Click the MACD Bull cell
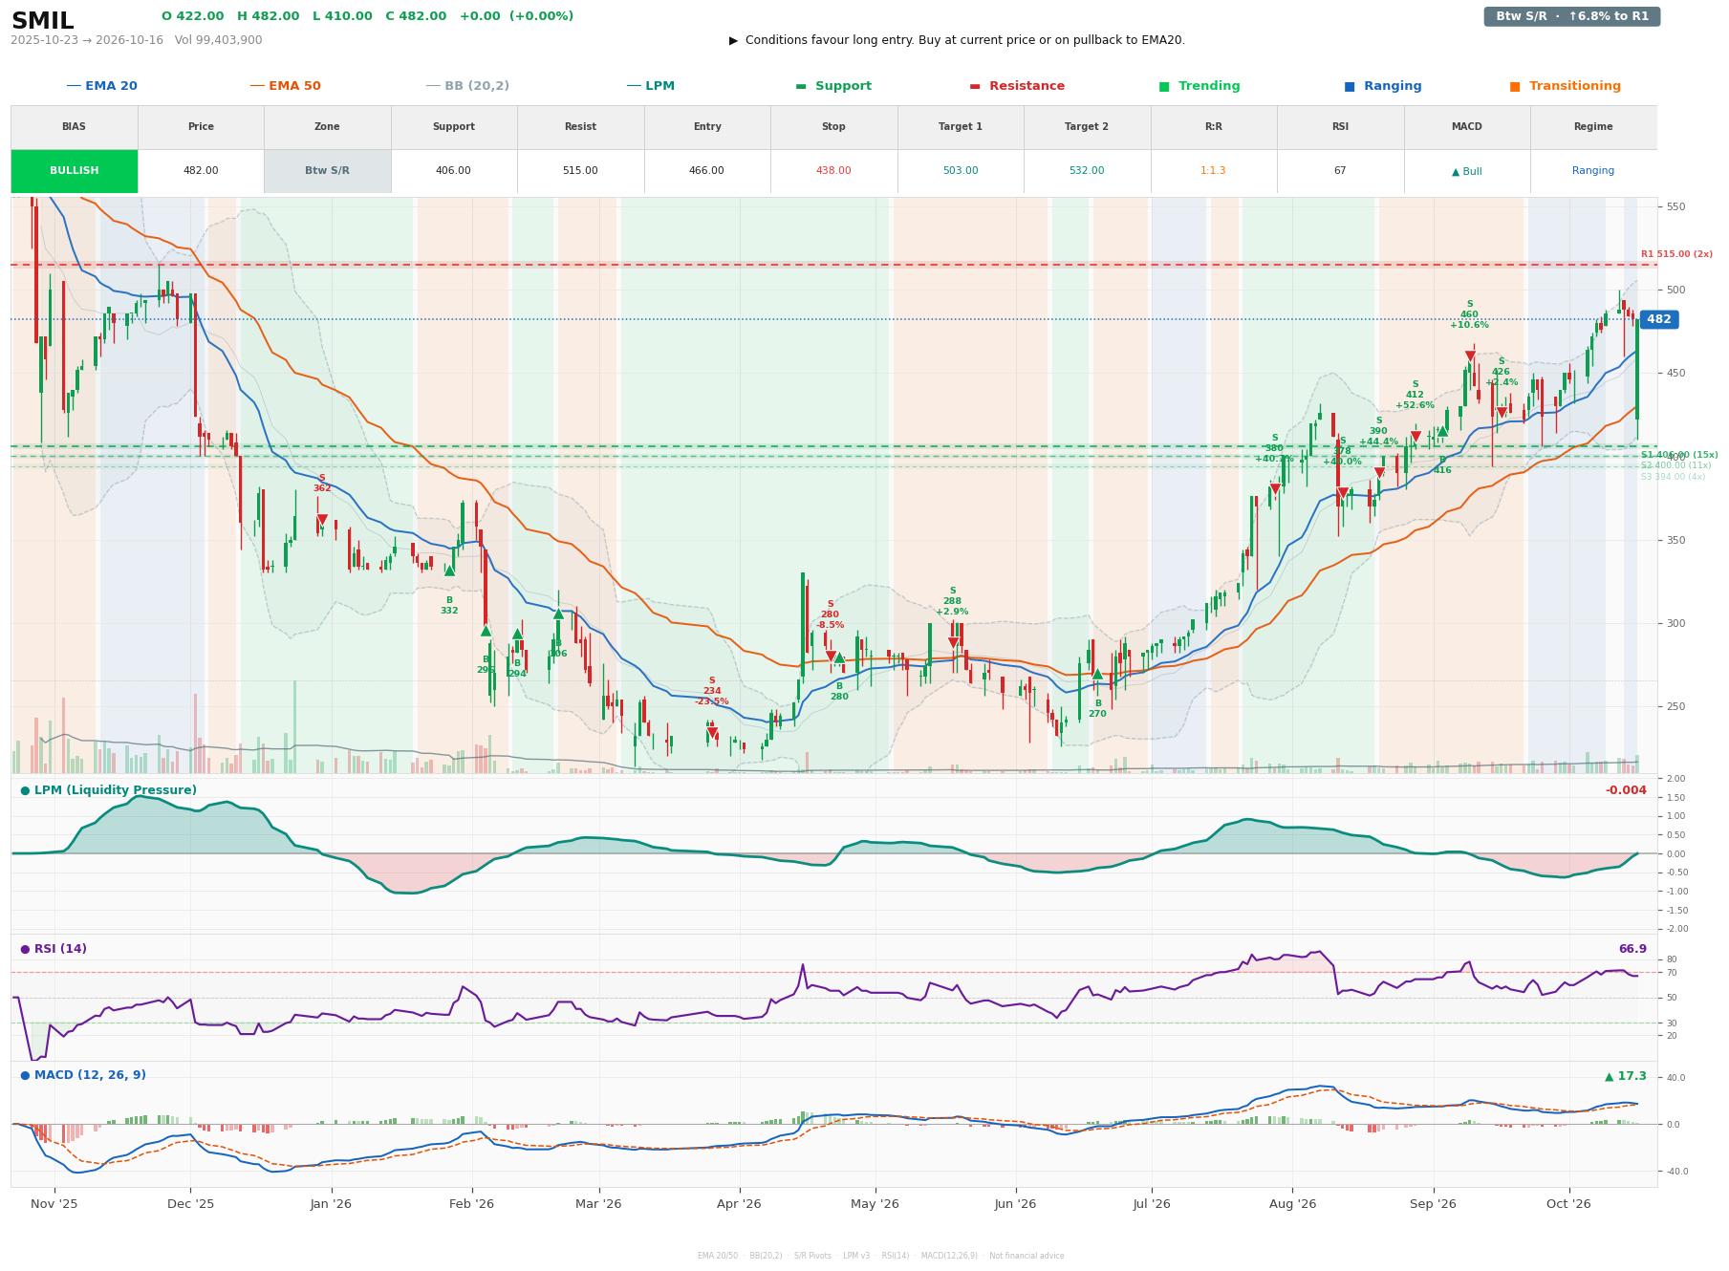 [x=1466, y=171]
